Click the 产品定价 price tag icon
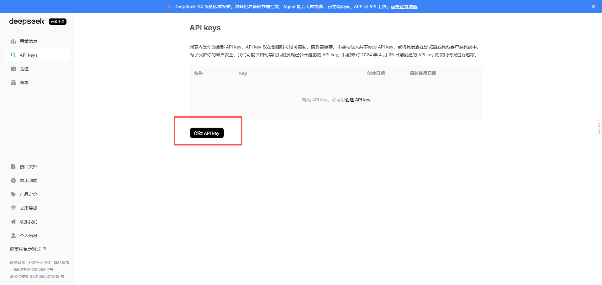 13,194
